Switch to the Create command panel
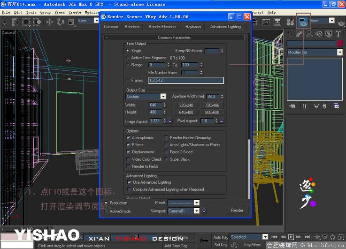 tap(290, 34)
